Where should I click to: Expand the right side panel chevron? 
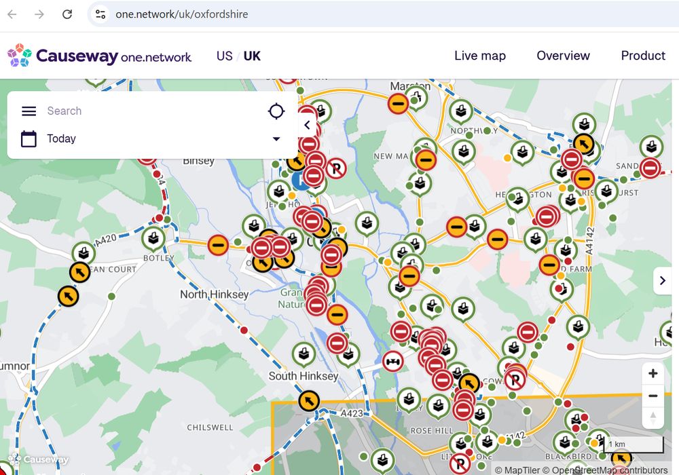pyautogui.click(x=662, y=280)
